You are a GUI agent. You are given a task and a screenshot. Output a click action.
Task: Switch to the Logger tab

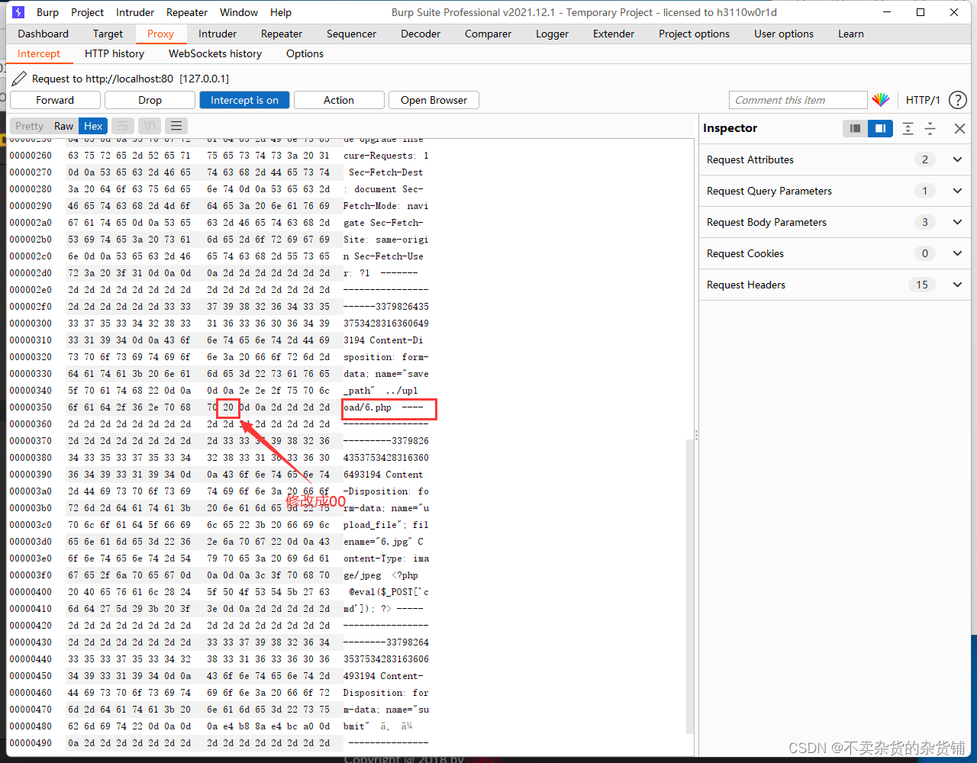tap(552, 34)
